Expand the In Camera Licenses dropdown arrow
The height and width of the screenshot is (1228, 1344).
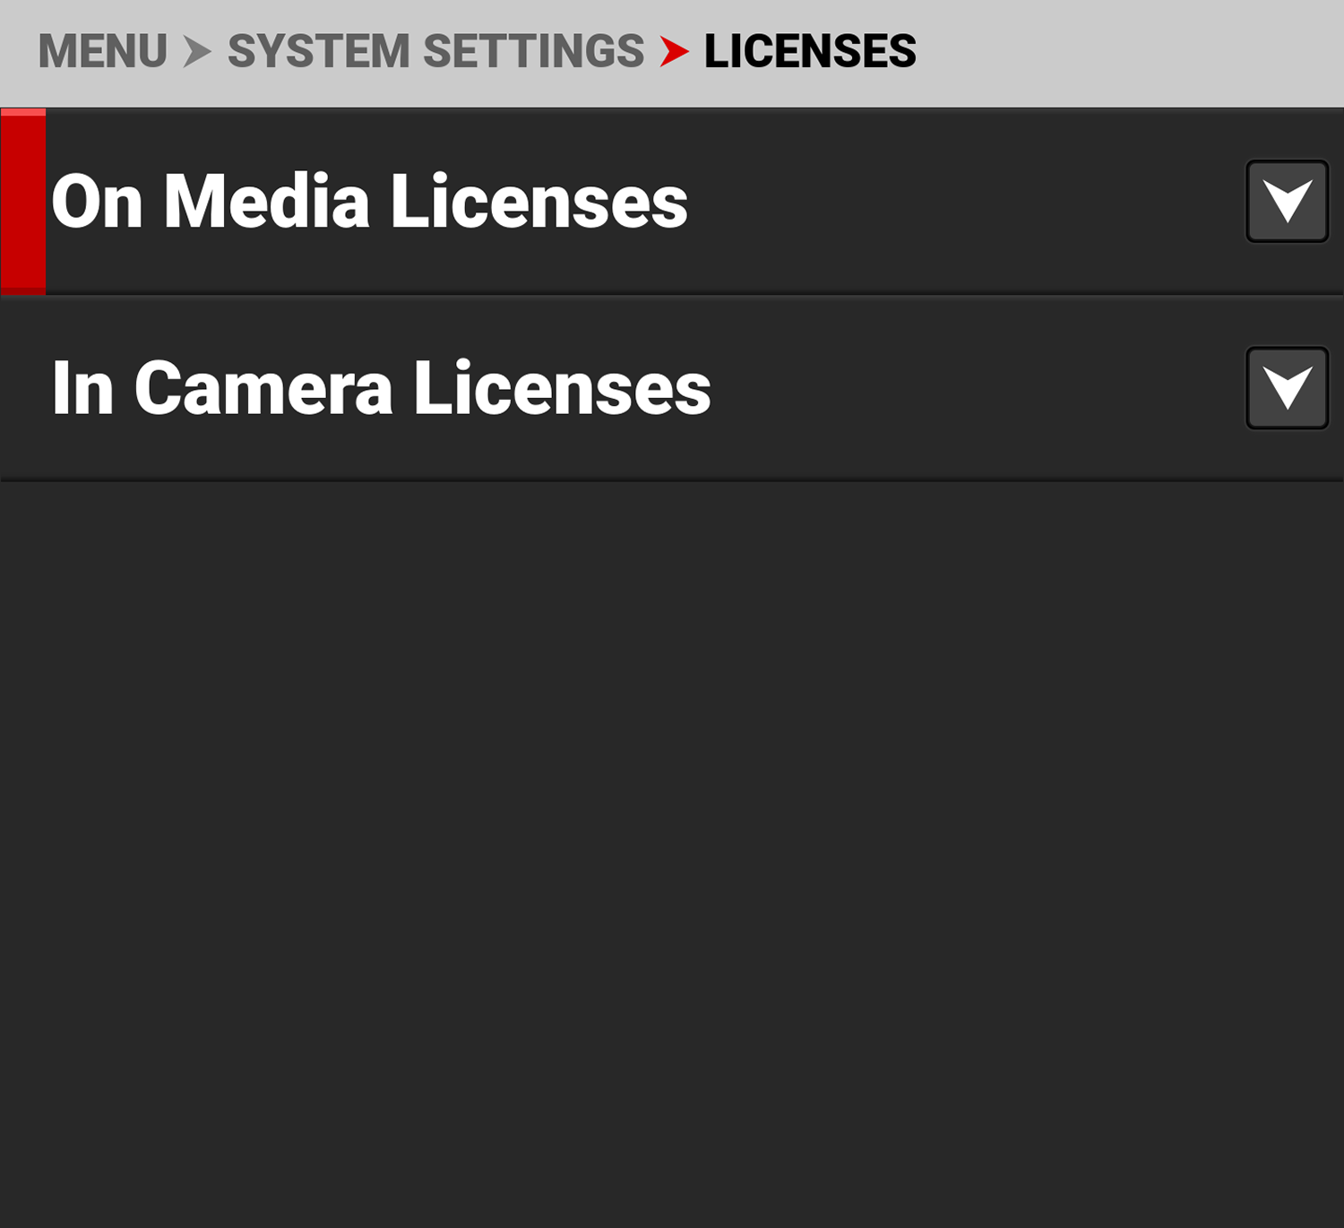(x=1287, y=388)
